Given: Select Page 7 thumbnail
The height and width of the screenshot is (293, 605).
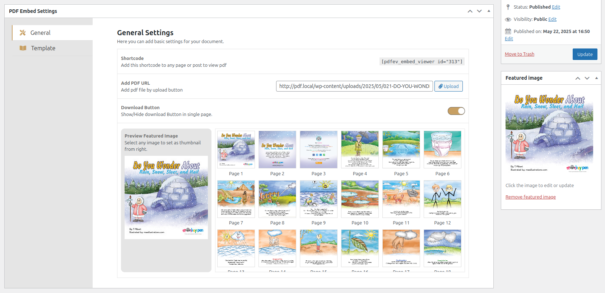Looking at the screenshot, I should tap(236, 199).
